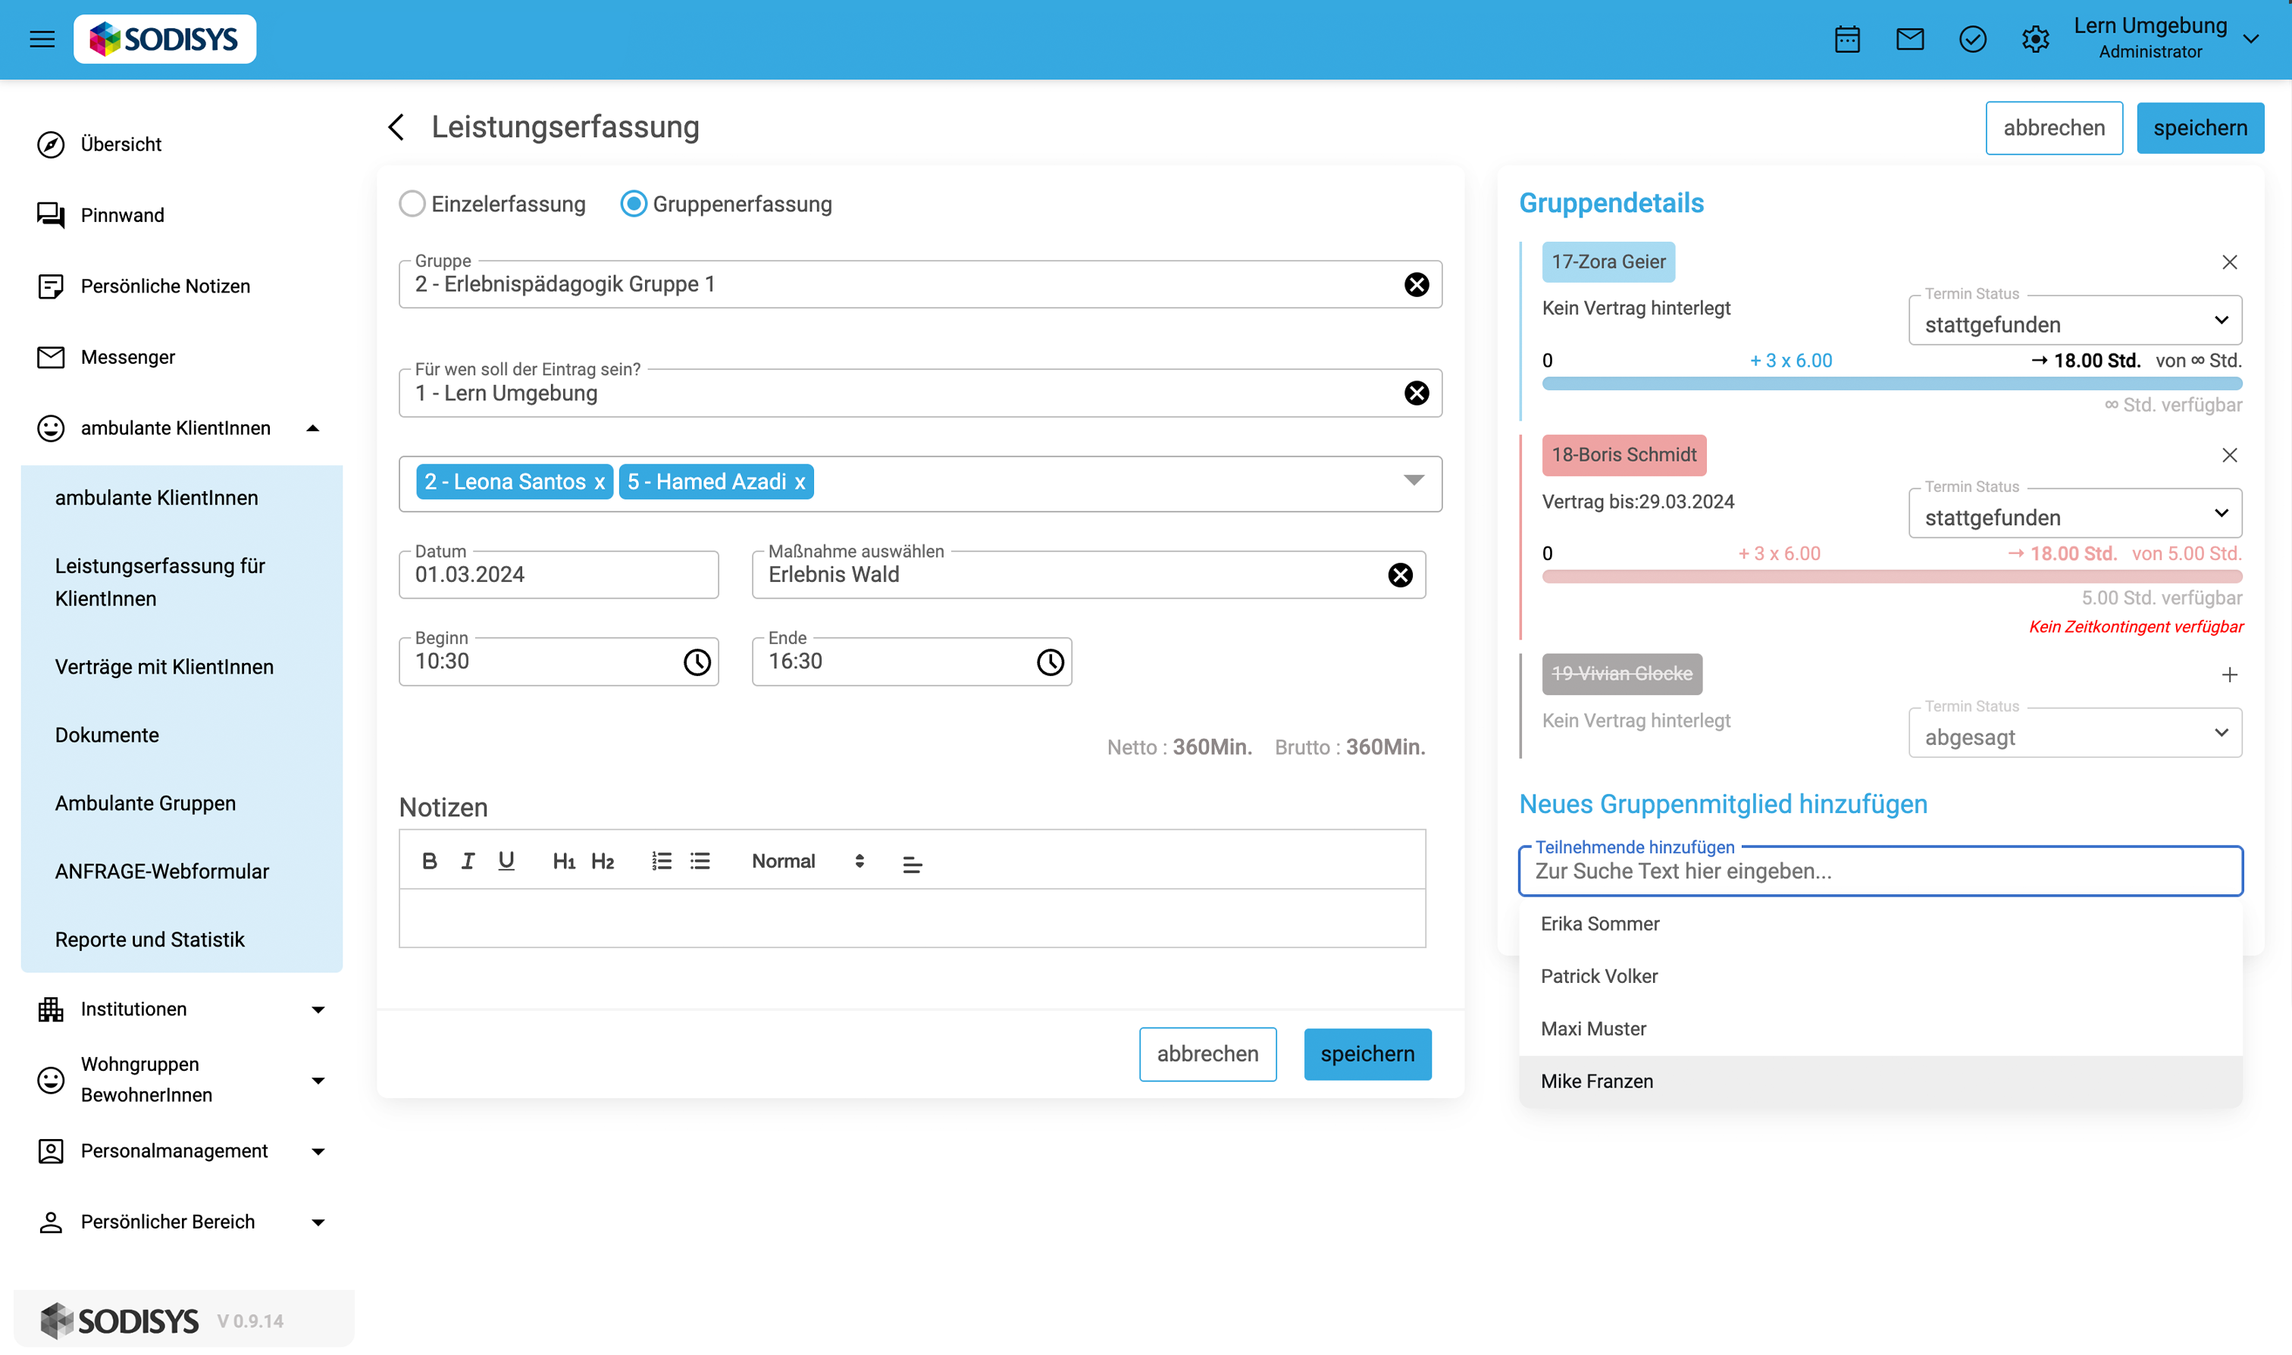This screenshot has height=1355, width=2292.
Task: Insert bullet list in Notizen
Action: click(x=700, y=861)
